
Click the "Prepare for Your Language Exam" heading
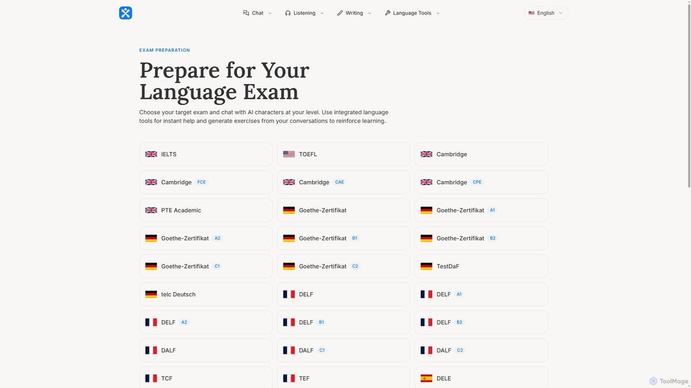[224, 80]
